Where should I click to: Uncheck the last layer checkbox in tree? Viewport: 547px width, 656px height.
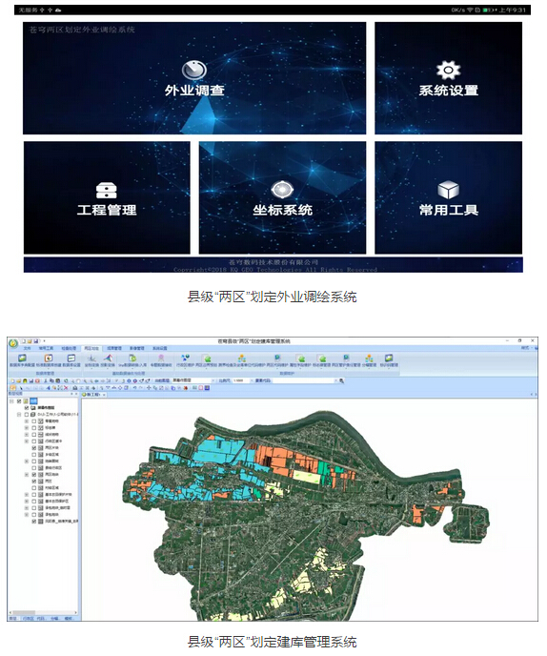coord(34,522)
